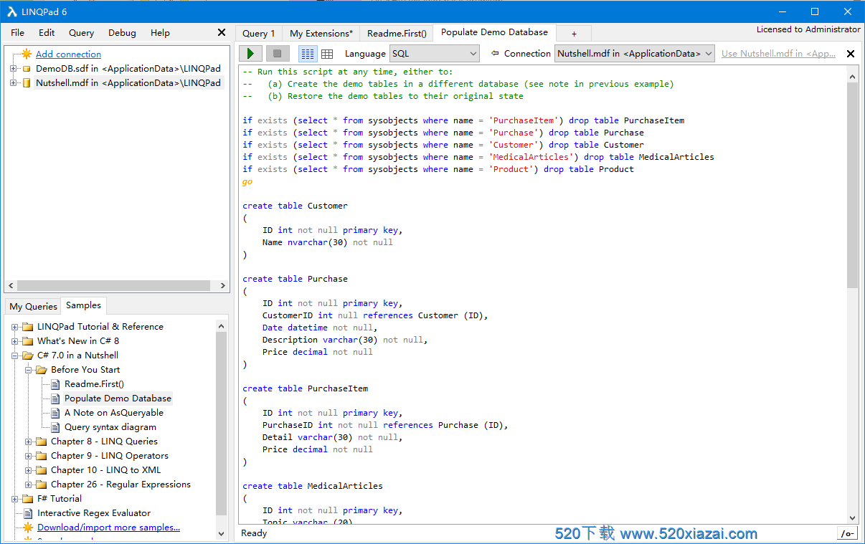Click Download/import more samples link

(108, 528)
